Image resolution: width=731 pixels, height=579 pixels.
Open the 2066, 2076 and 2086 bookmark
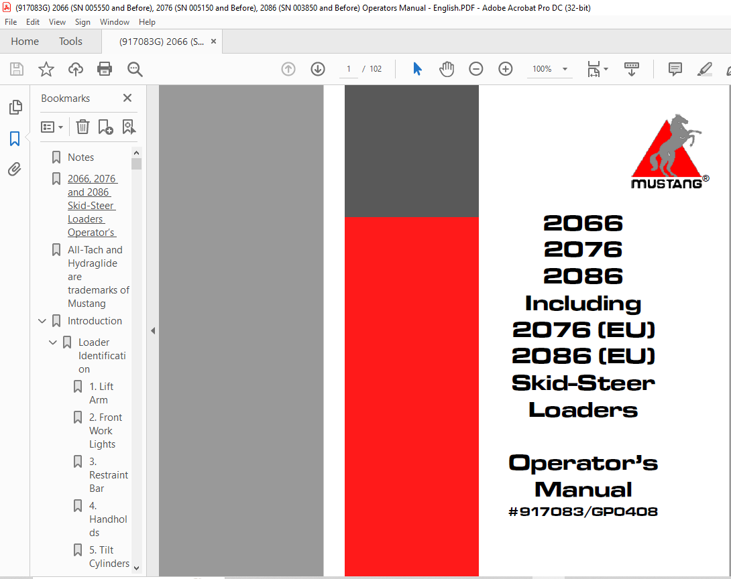point(93,206)
